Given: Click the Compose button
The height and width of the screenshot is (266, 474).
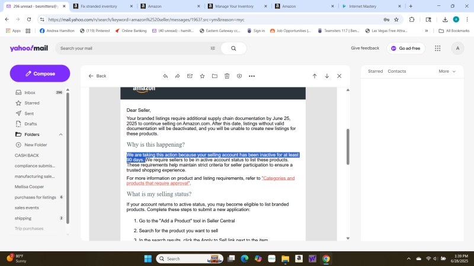Looking at the screenshot, I should 40,73.
